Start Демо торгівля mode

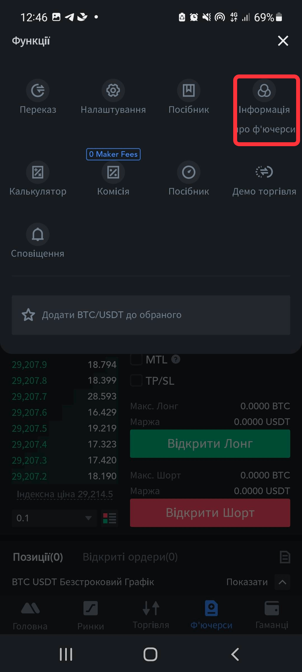pos(264,172)
